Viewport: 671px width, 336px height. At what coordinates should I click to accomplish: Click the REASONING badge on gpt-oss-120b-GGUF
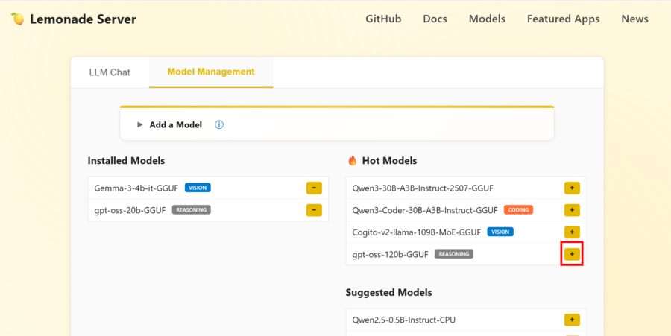tap(454, 254)
